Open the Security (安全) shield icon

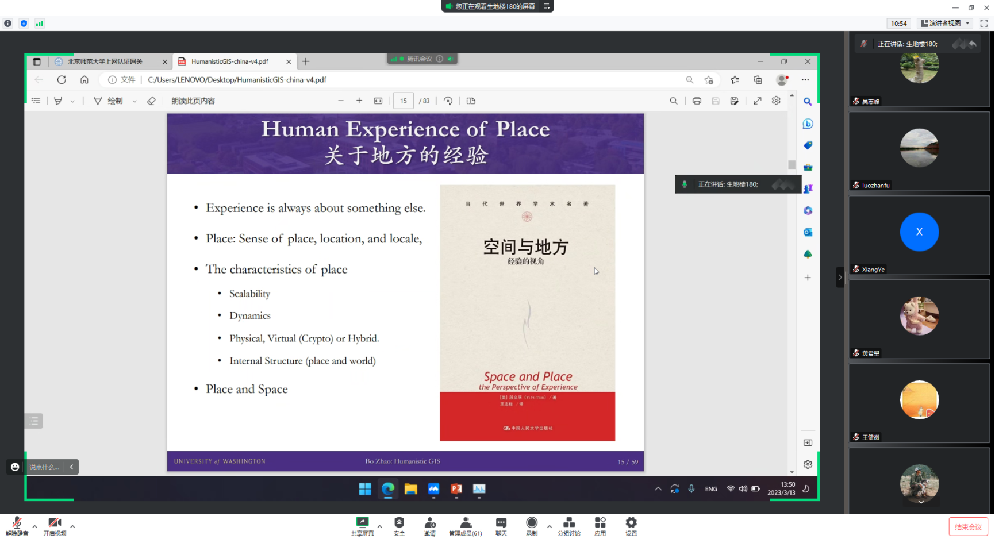(x=399, y=523)
